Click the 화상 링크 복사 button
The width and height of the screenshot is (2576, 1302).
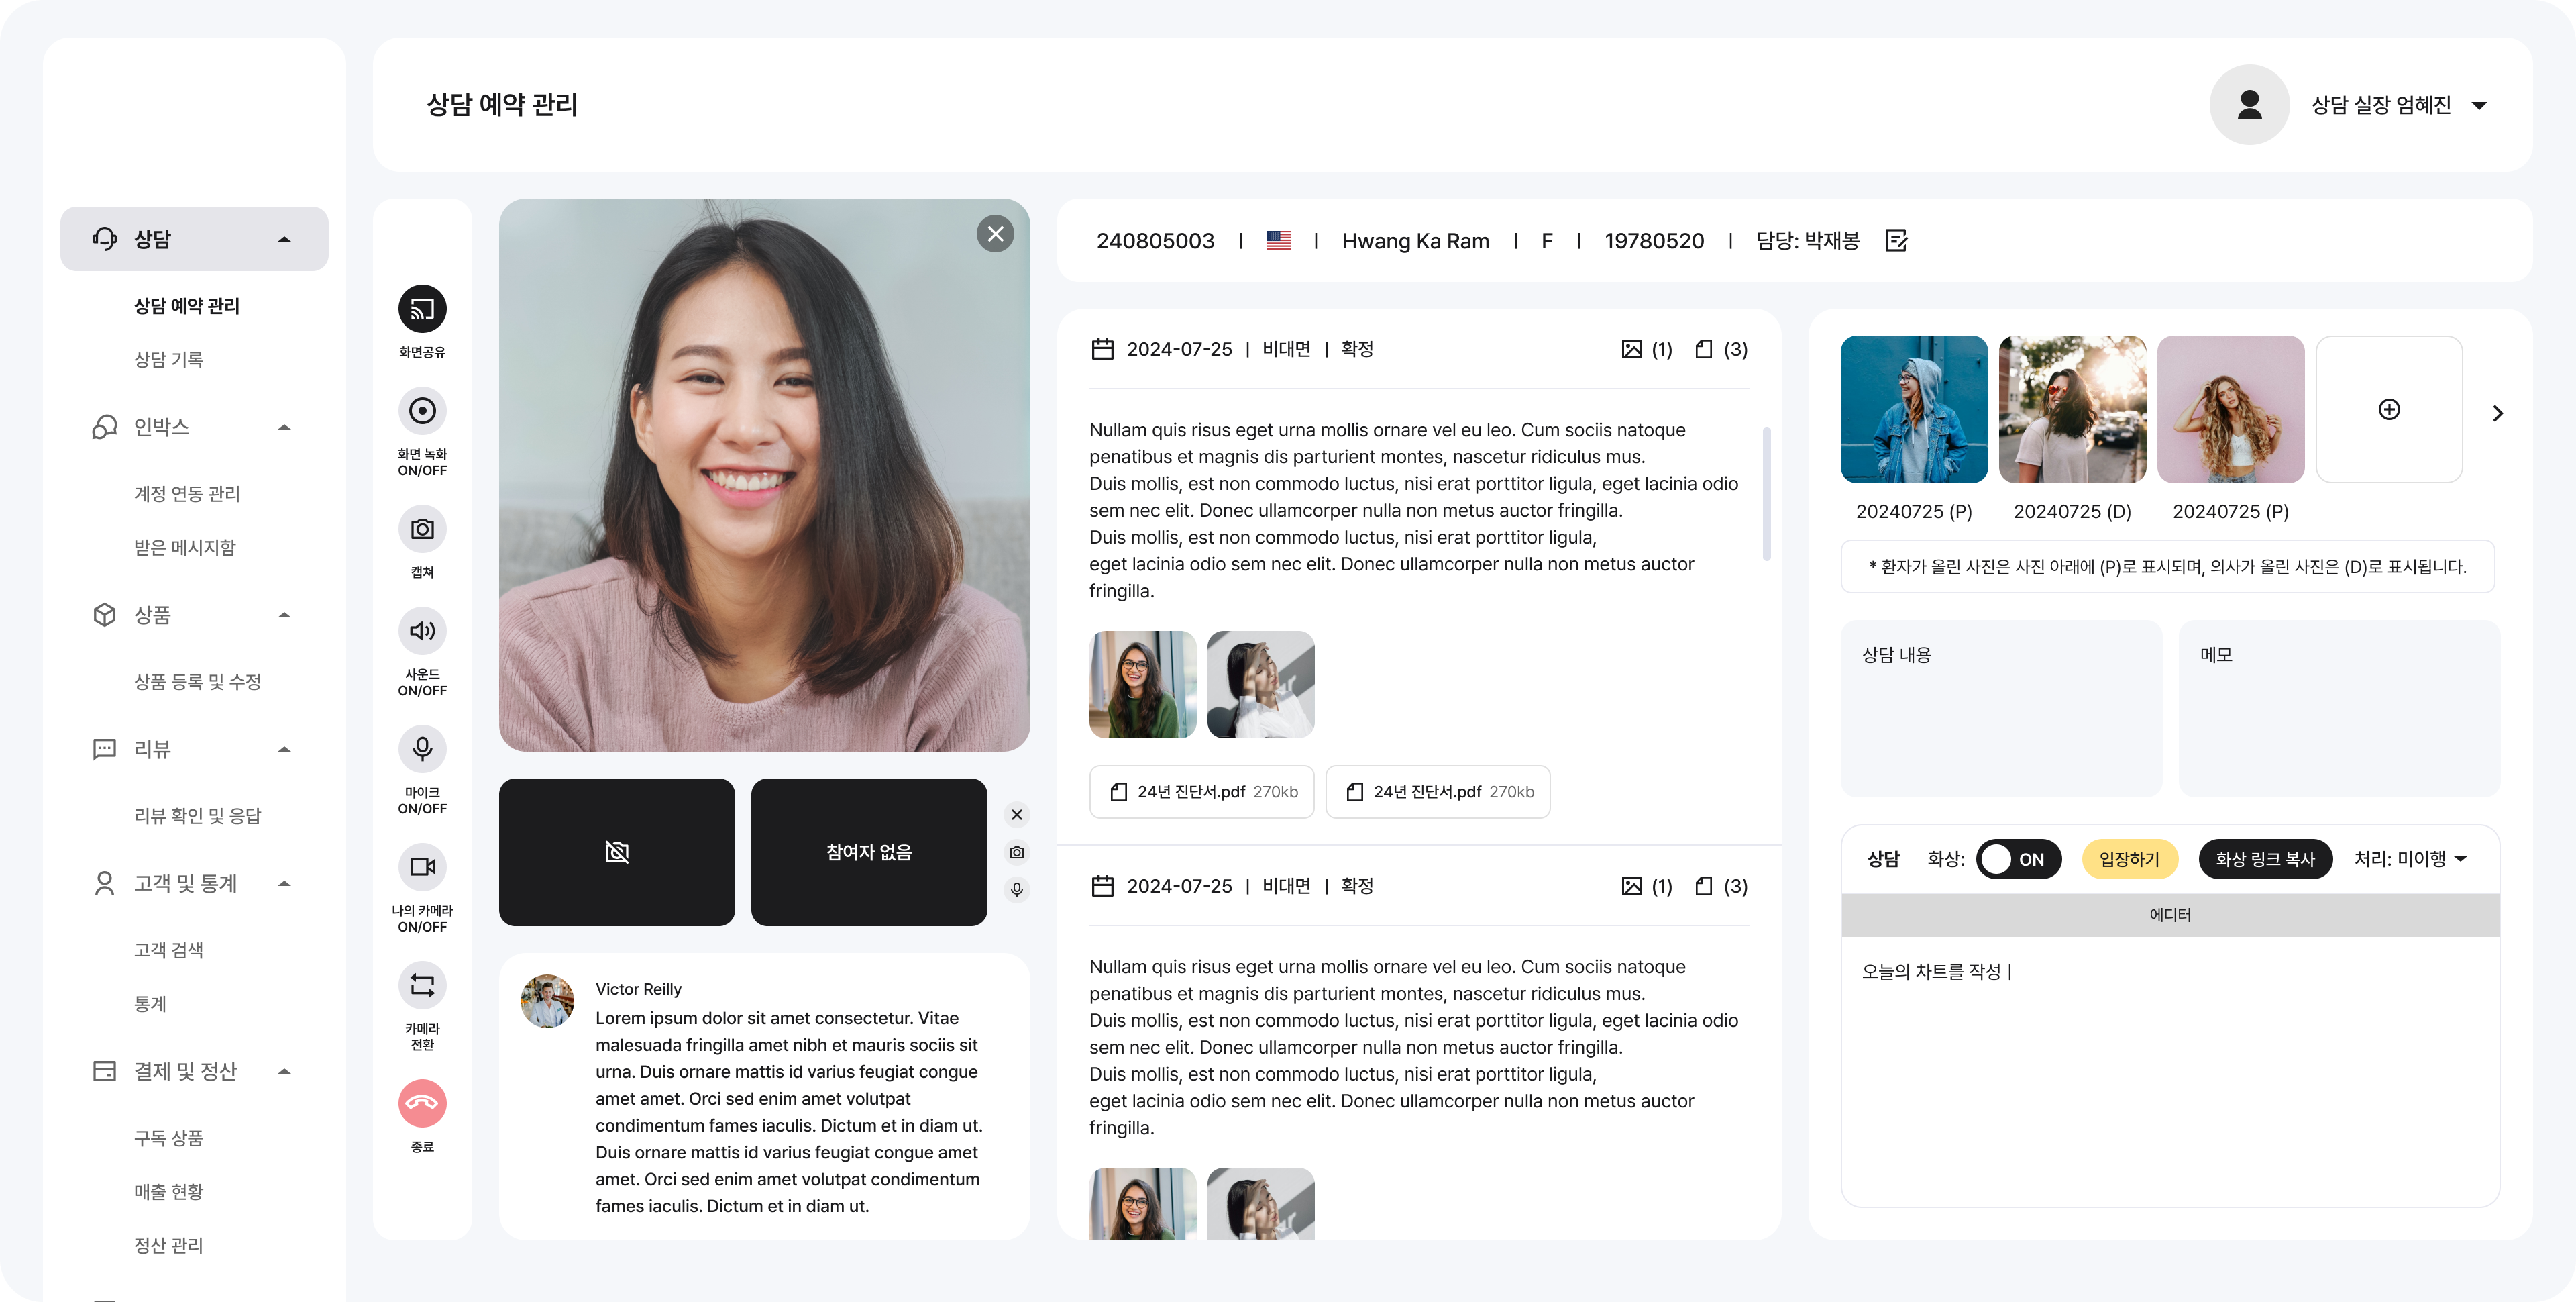point(2265,858)
